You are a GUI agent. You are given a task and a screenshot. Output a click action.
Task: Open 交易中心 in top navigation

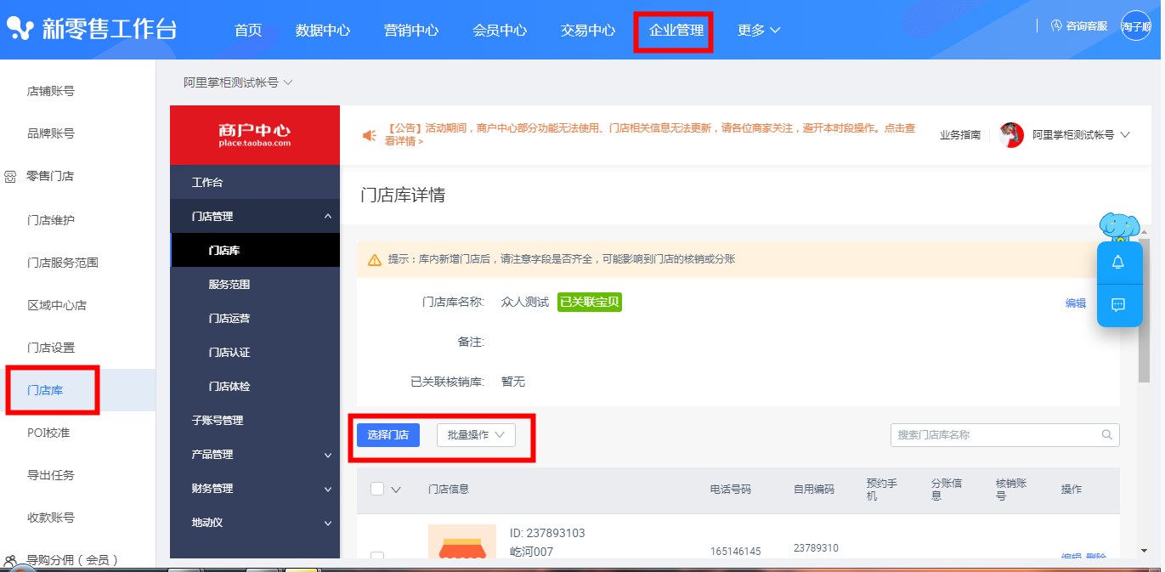[x=588, y=30]
